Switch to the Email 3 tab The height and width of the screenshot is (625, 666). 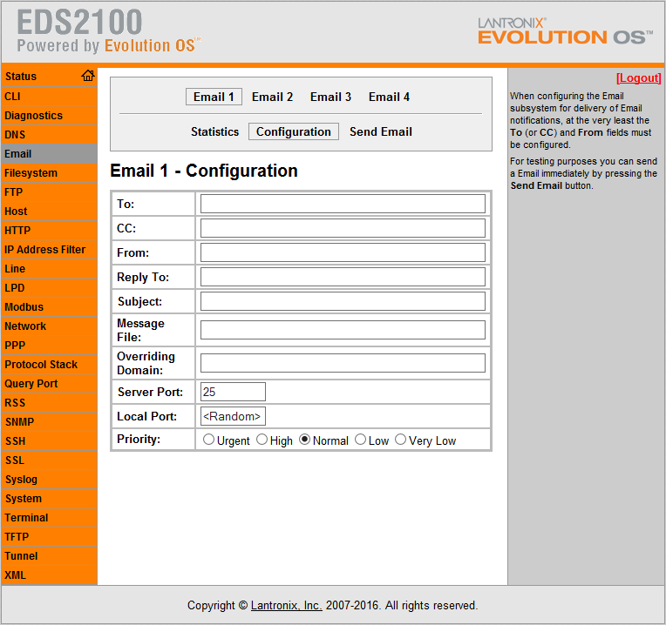[x=330, y=97]
